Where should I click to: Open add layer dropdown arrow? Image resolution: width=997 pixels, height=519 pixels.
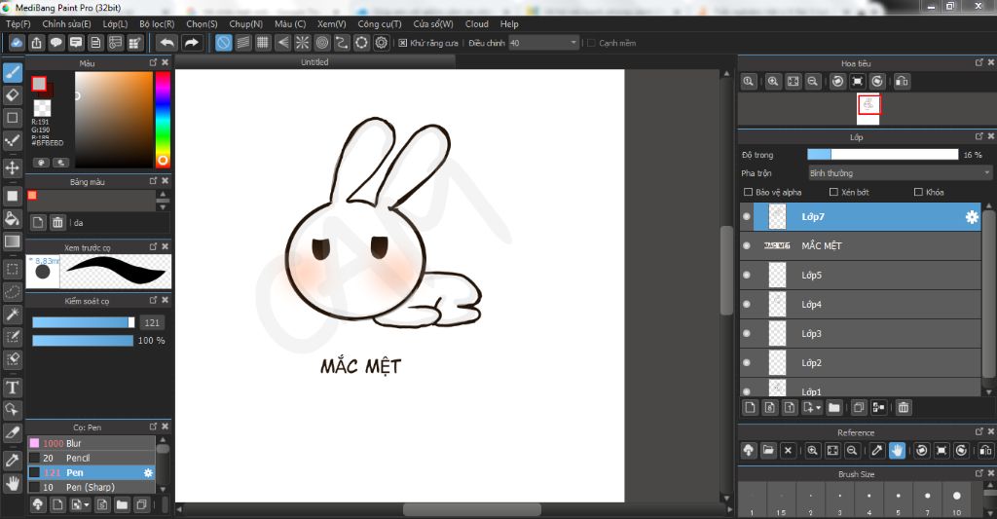pyautogui.click(x=818, y=408)
